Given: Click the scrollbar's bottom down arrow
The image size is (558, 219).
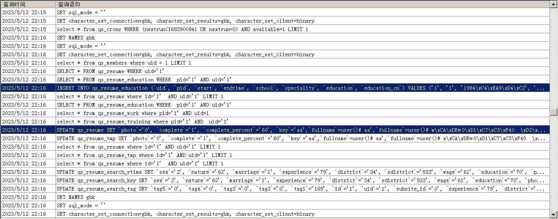Looking at the screenshot, I should tap(554, 215).
